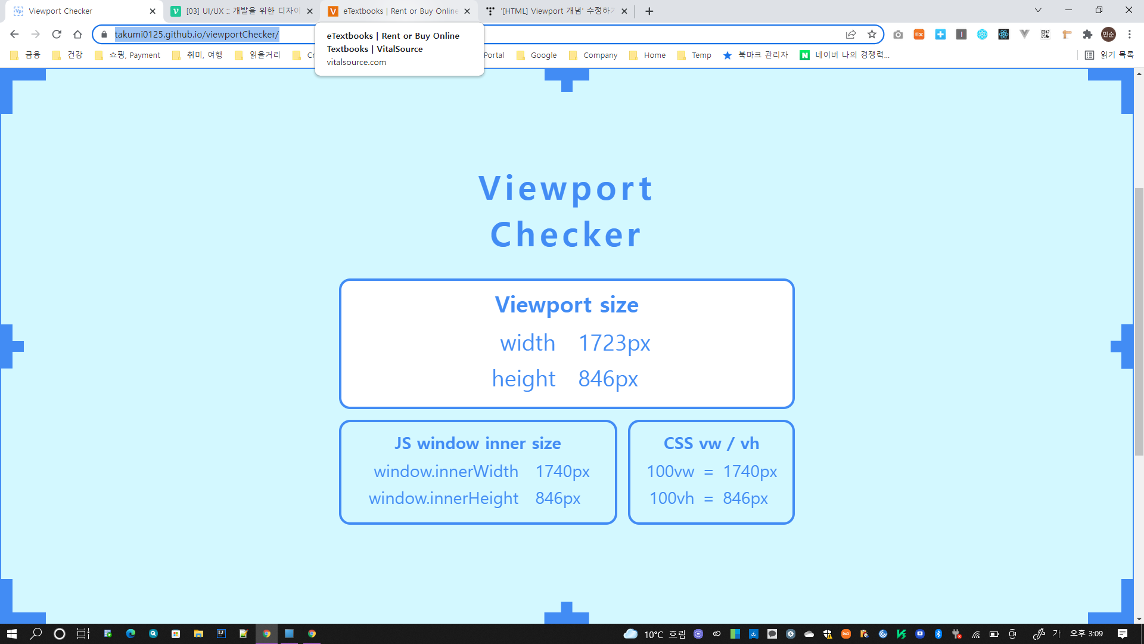Expand the tab search chevron

coord(1038,10)
